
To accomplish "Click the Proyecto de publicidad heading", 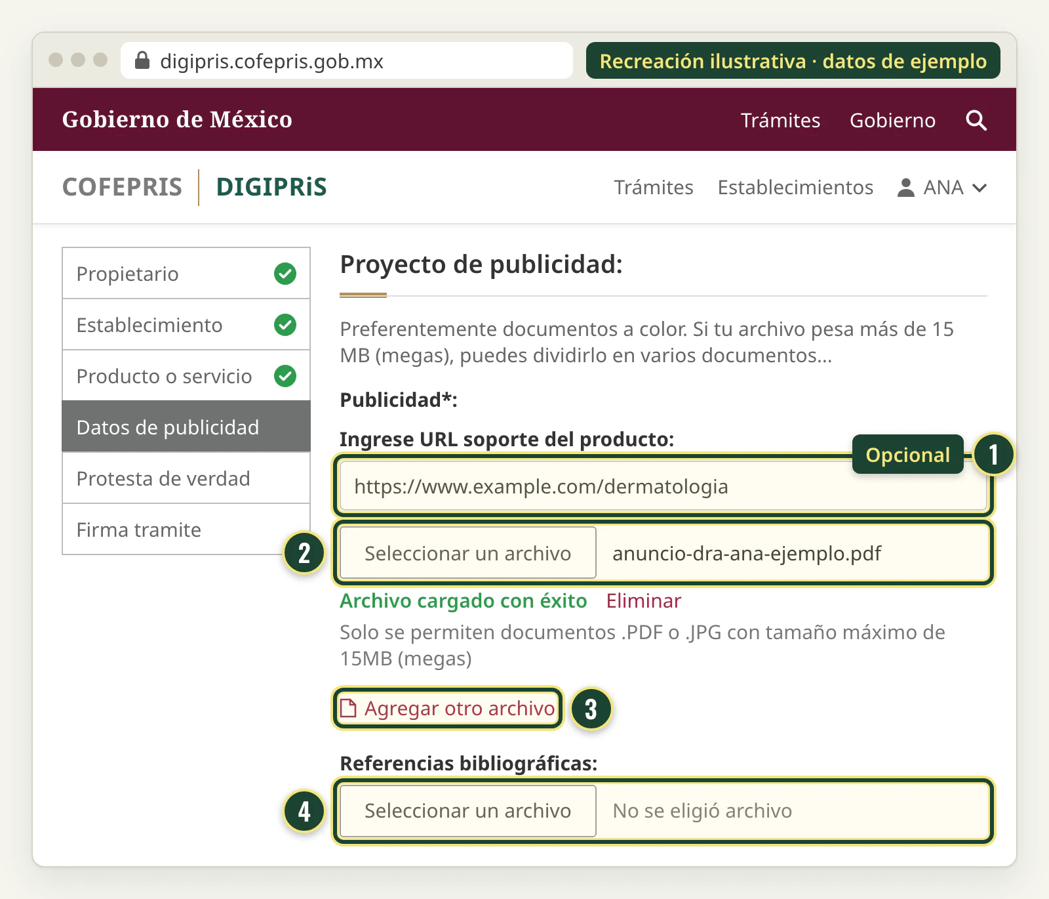I will point(481,264).
